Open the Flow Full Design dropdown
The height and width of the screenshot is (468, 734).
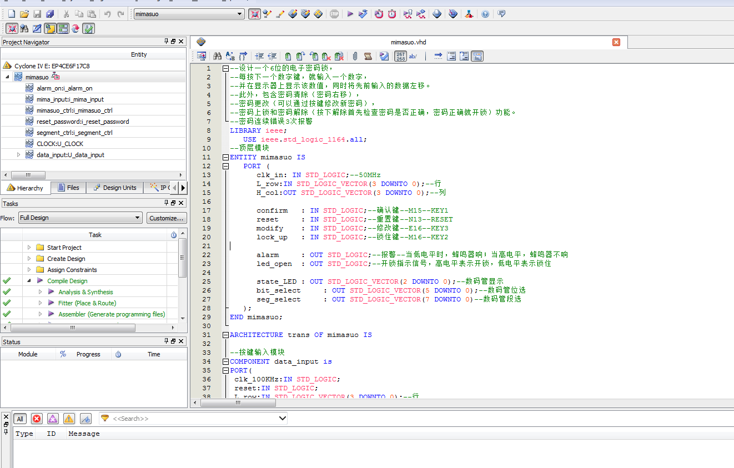[x=80, y=218]
